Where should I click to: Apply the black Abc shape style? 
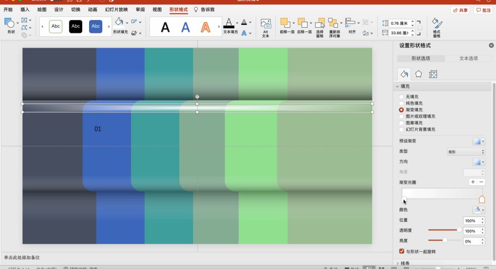point(76,26)
